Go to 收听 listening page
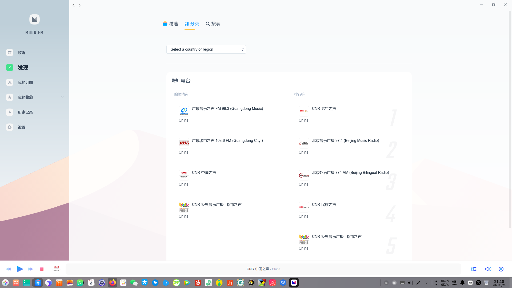The image size is (512, 288). [21, 53]
